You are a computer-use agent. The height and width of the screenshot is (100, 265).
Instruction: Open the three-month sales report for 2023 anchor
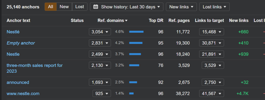coord(34,68)
